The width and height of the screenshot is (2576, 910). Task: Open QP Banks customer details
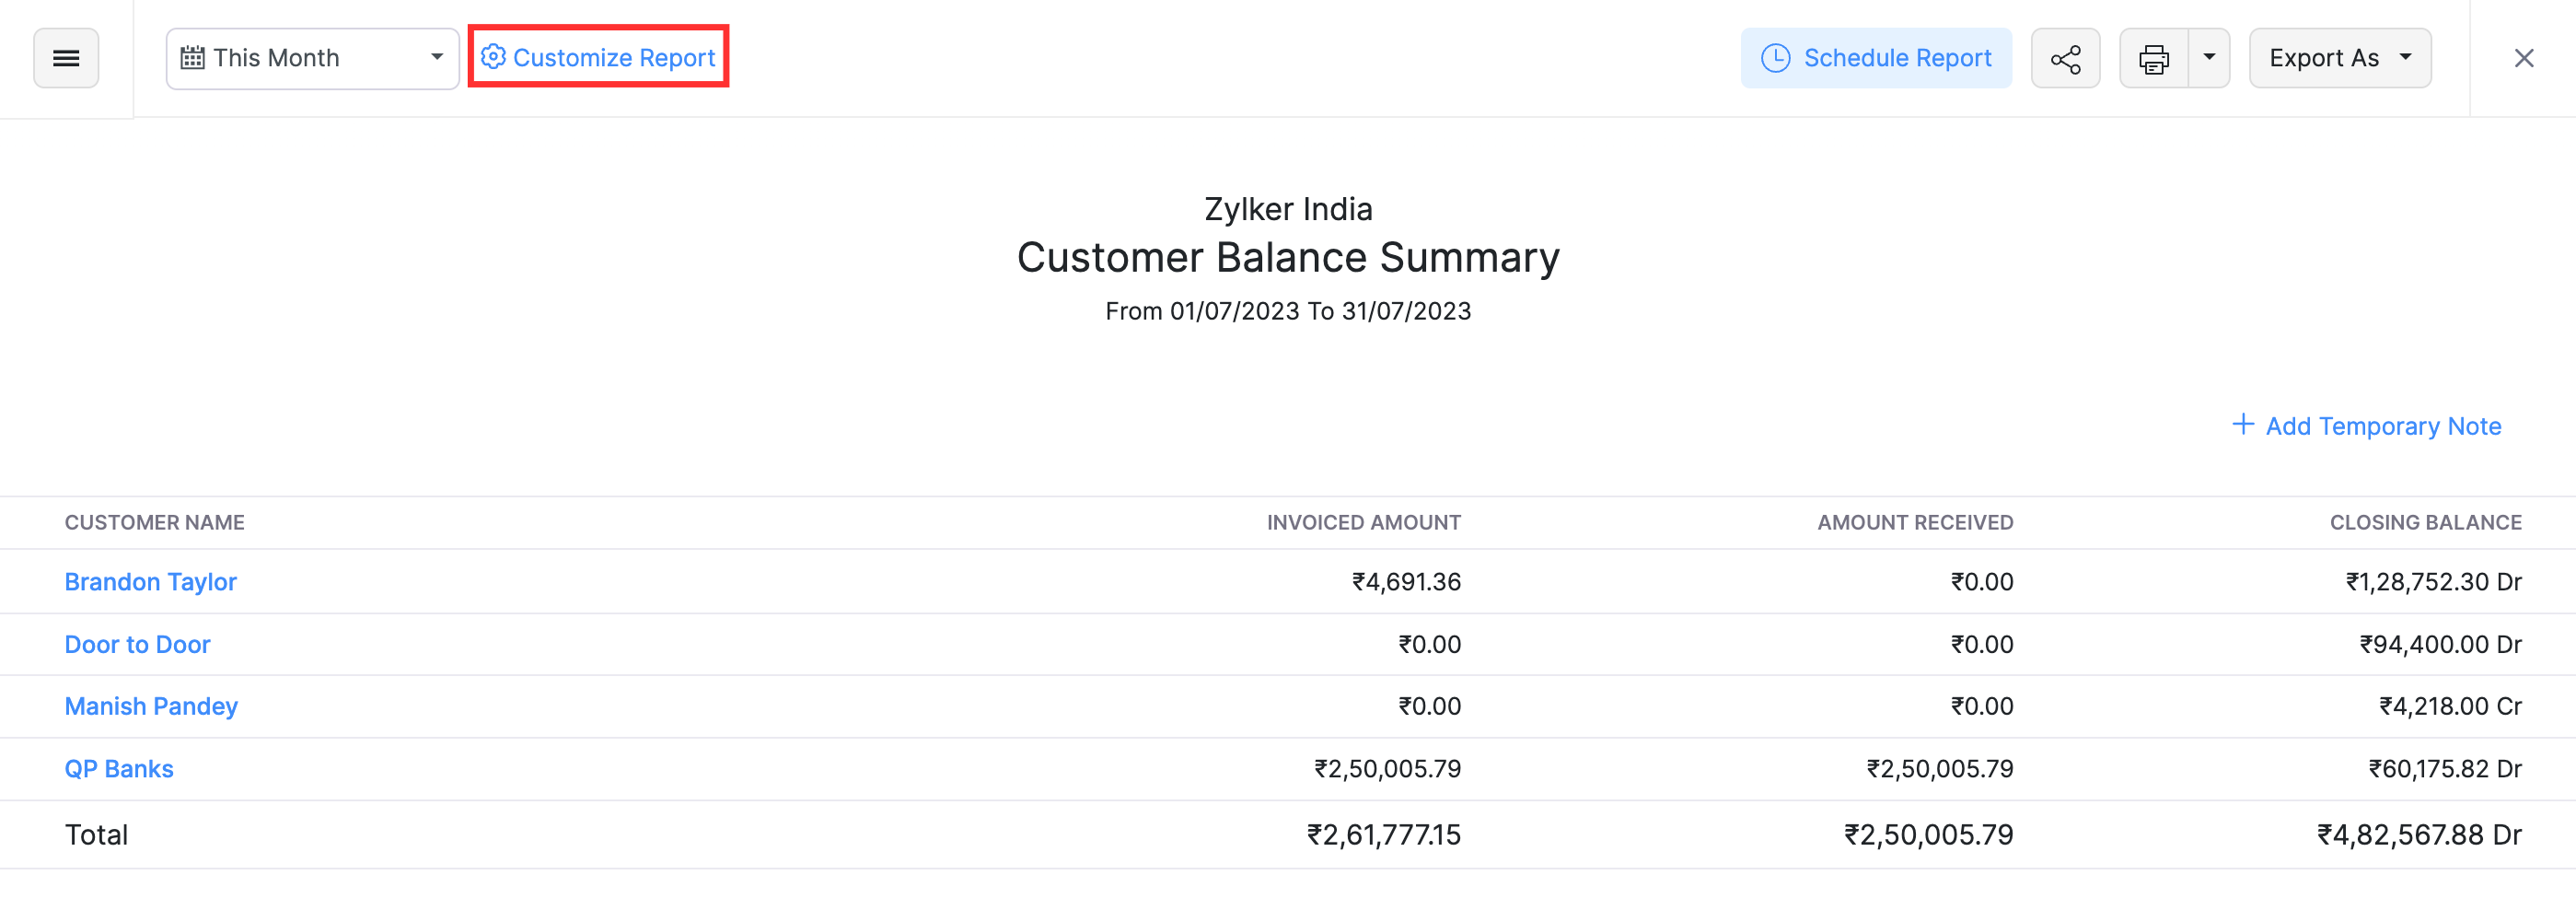point(119,768)
